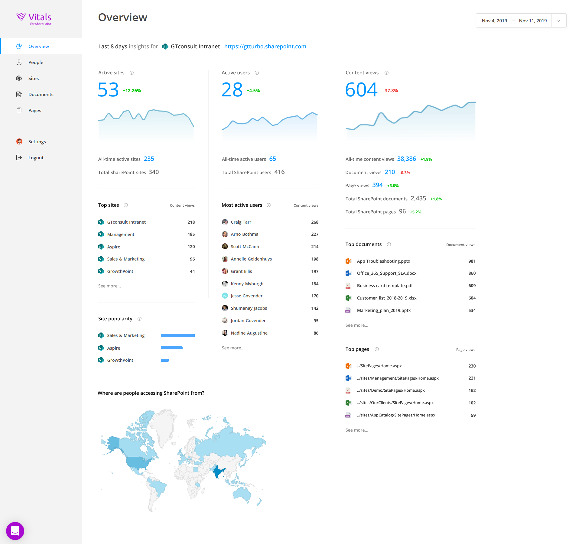
Task: Open the Documents section
Action: click(x=41, y=94)
